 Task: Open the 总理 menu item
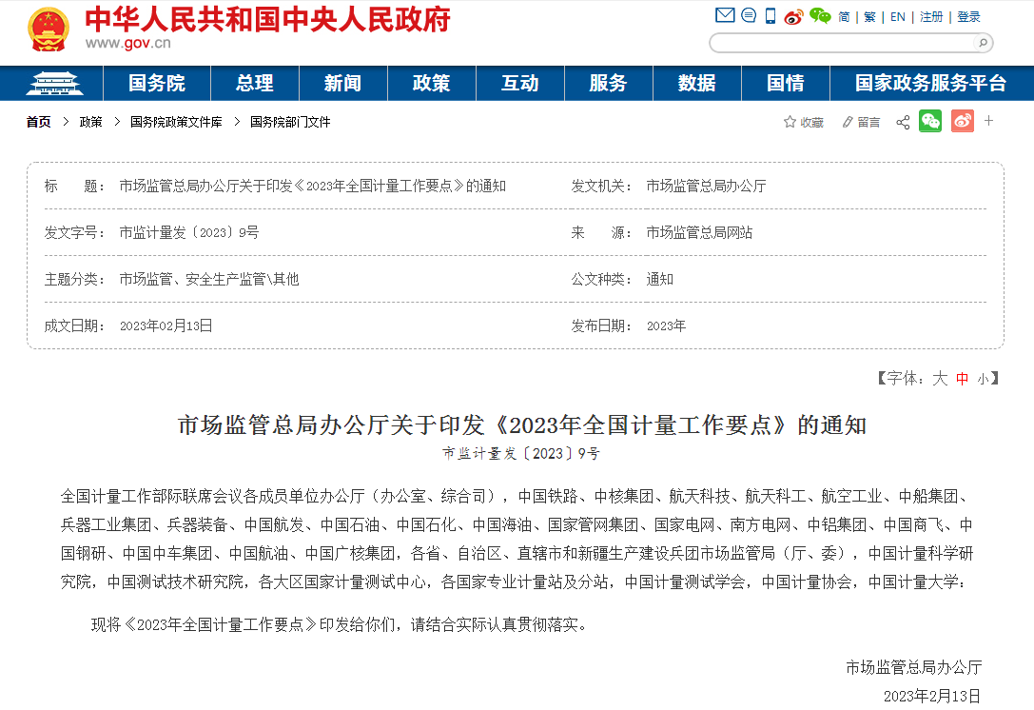[255, 83]
